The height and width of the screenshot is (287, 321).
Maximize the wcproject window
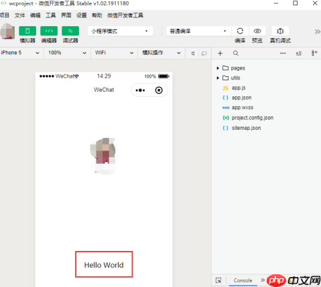point(296,3)
